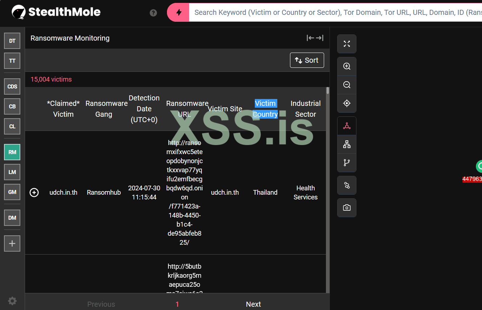This screenshot has height=310, width=482.
Task: Center the graph with target icon
Action: click(347, 103)
